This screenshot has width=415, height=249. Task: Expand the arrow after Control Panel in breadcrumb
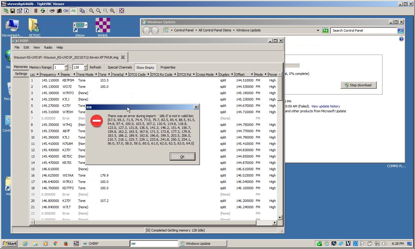196,30
